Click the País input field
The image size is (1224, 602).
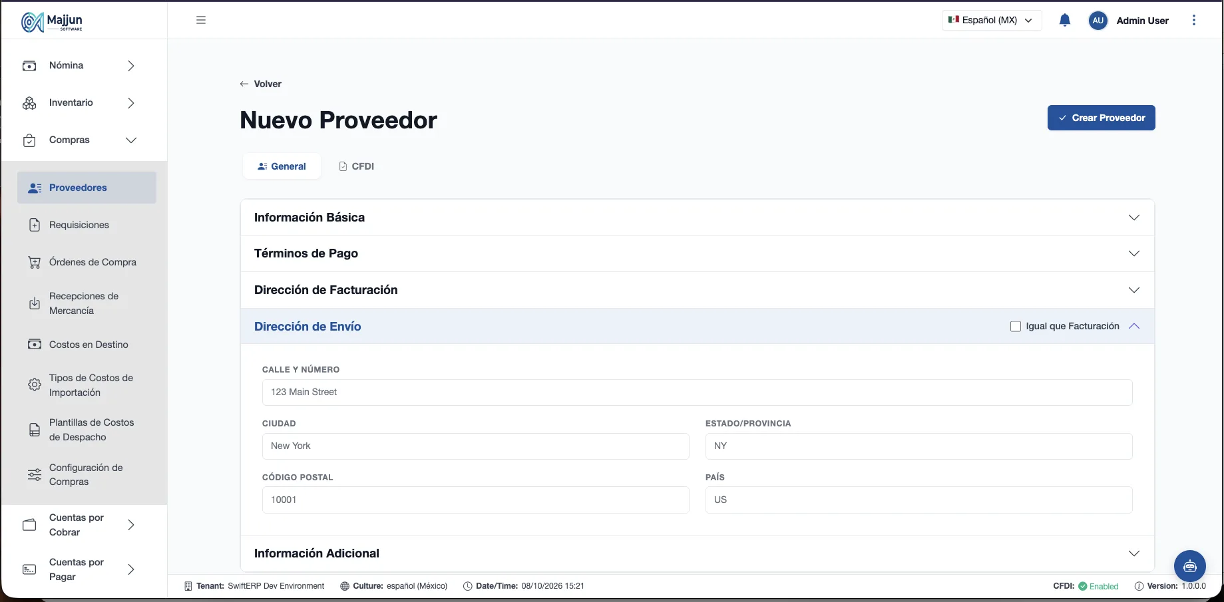tap(919, 500)
